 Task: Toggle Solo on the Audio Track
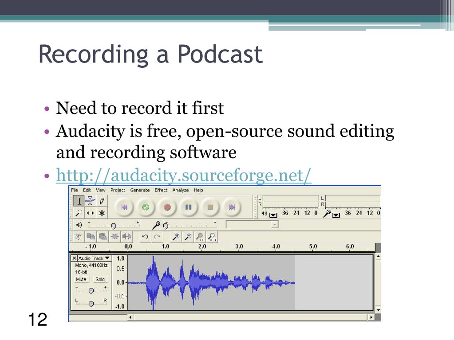coord(100,279)
